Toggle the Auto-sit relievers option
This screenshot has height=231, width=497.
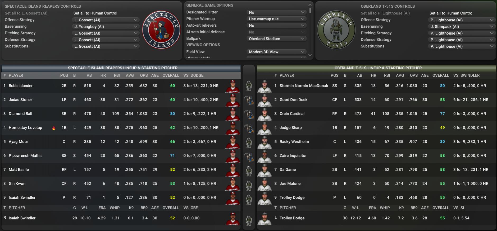276,26
